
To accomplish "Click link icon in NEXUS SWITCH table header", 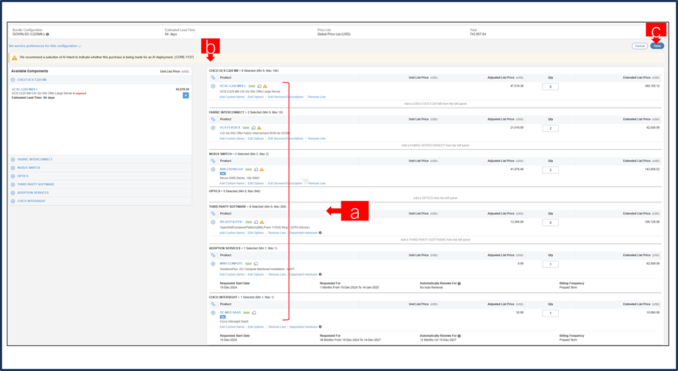I will (213, 161).
